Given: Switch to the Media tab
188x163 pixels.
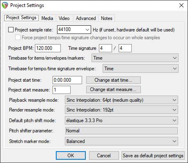Looking at the screenshot, I should [x=47, y=18].
